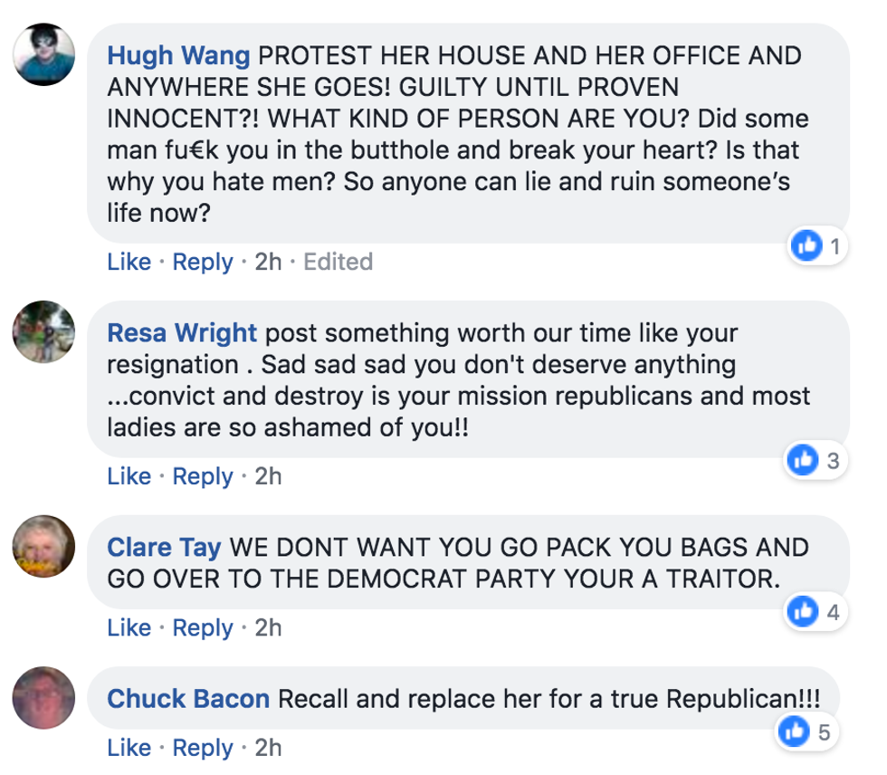
Task: Like Hugh Wang's comment
Action: (x=129, y=262)
